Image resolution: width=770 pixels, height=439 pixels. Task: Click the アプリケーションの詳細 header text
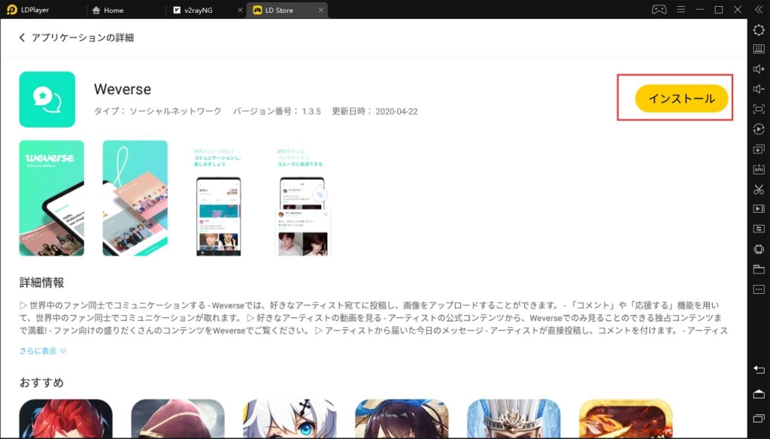pyautogui.click(x=83, y=38)
